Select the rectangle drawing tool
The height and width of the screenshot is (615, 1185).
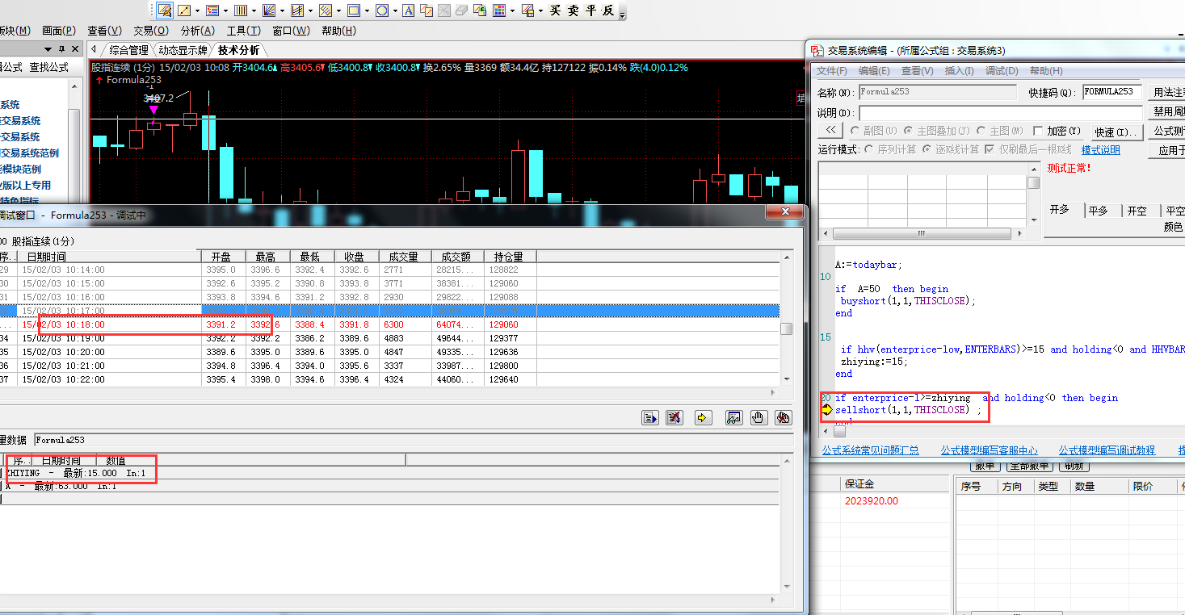(353, 10)
